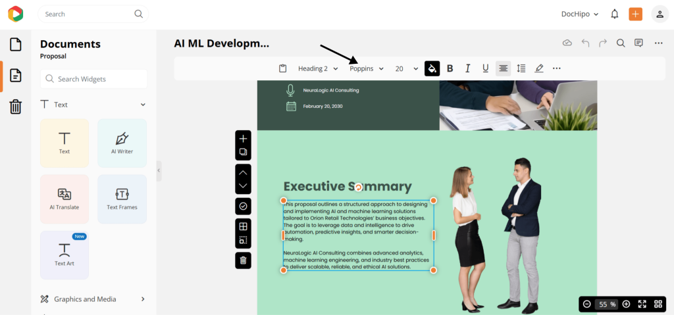Click the 55 % zoom value

tap(607, 304)
